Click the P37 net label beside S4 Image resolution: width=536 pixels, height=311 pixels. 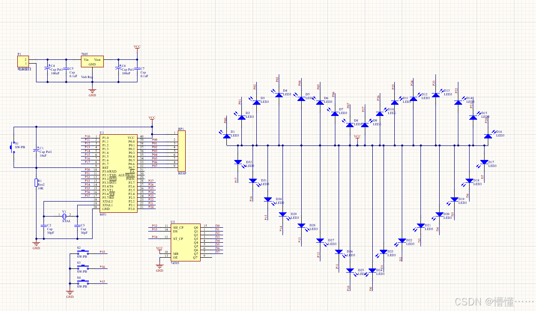pos(102,282)
